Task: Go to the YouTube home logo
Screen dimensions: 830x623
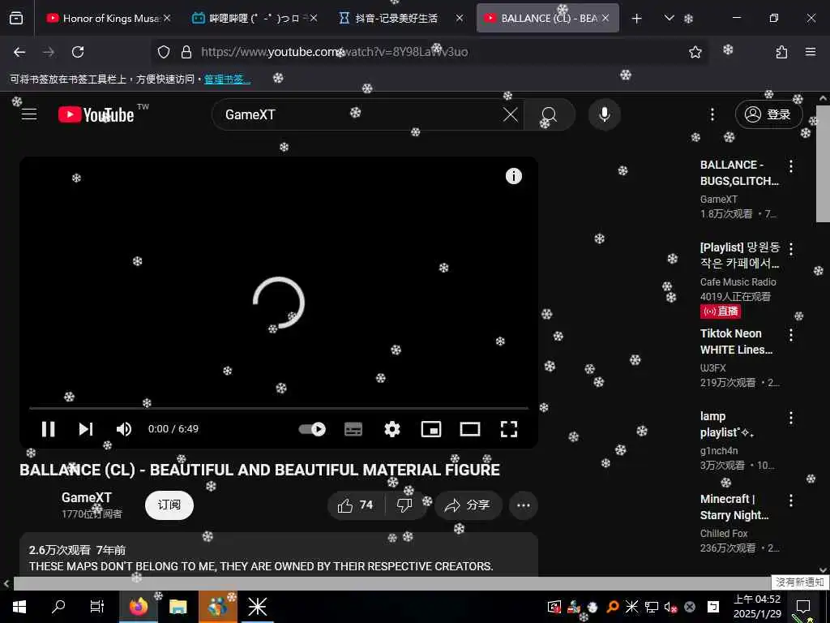Action: 96,114
